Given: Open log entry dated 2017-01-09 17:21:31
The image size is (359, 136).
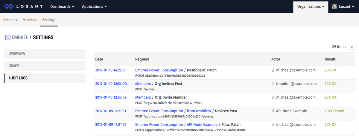Looking at the screenshot, I should click(x=110, y=111).
